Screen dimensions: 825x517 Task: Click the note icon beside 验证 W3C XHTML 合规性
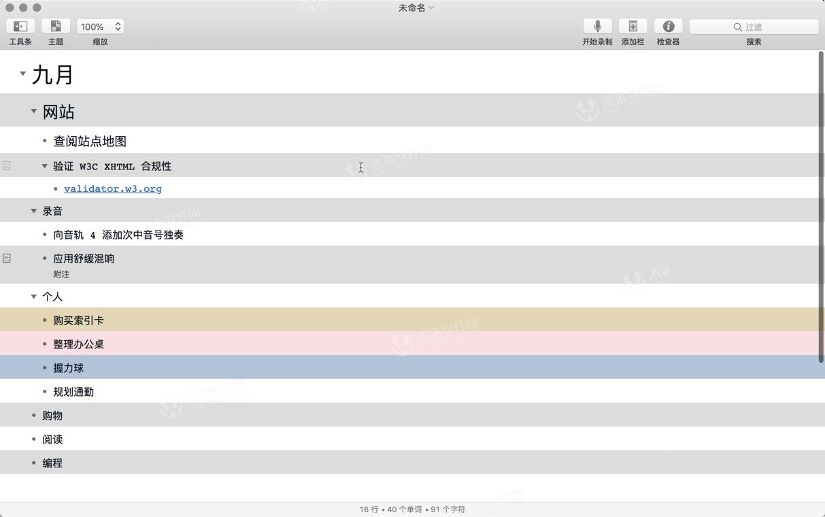(x=6, y=165)
